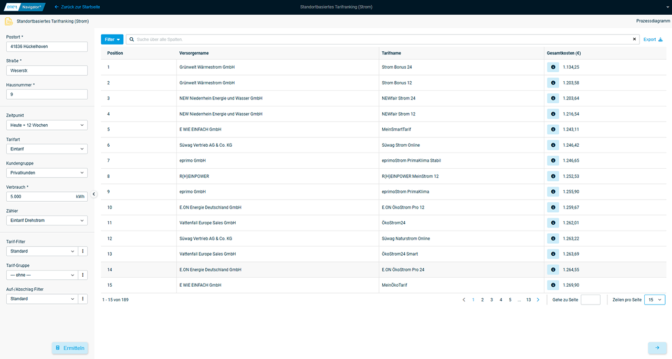The height and width of the screenshot is (359, 672).
Task: Click info icon for Strom Bonus 24 row
Action: (553, 67)
